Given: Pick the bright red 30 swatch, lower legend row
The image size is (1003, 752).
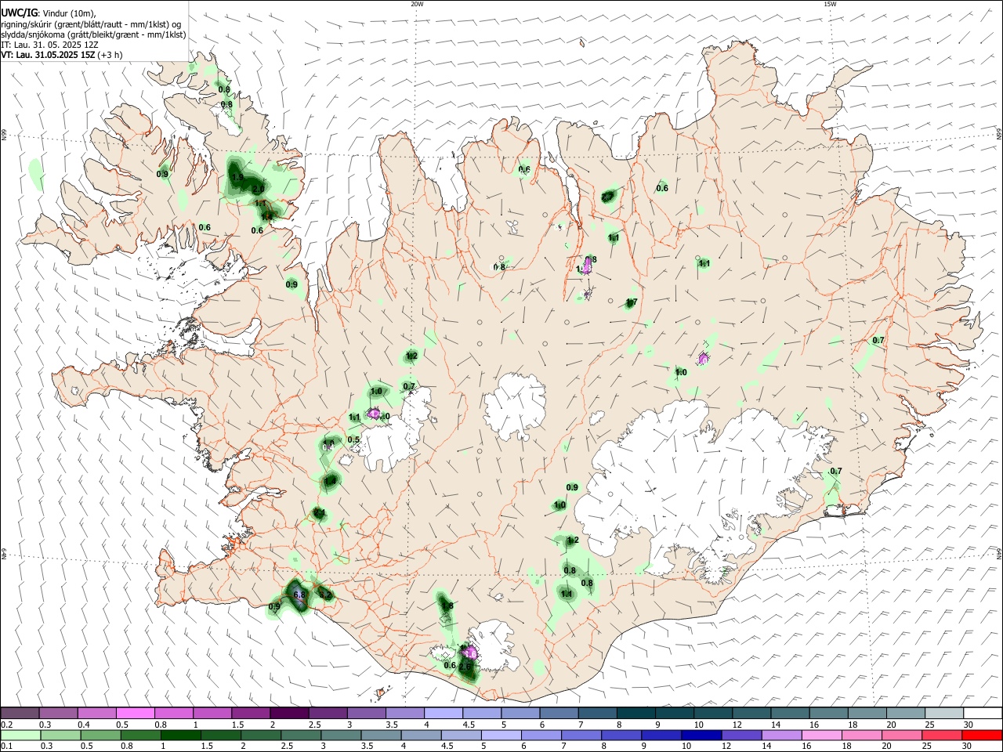Looking at the screenshot, I should tap(981, 736).
